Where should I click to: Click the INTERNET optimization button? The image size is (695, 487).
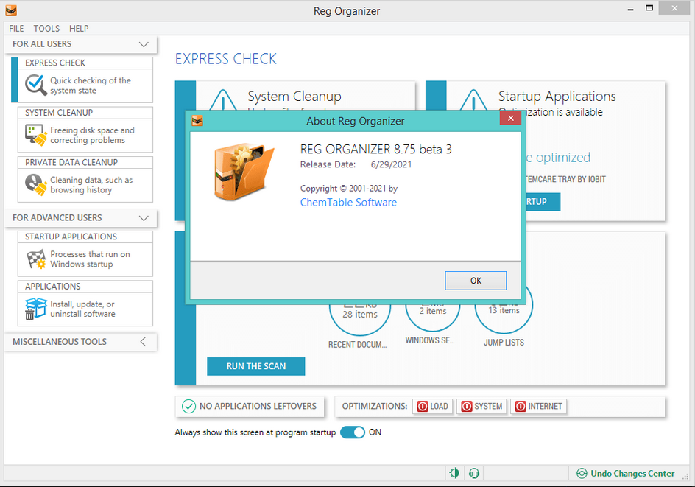point(538,406)
